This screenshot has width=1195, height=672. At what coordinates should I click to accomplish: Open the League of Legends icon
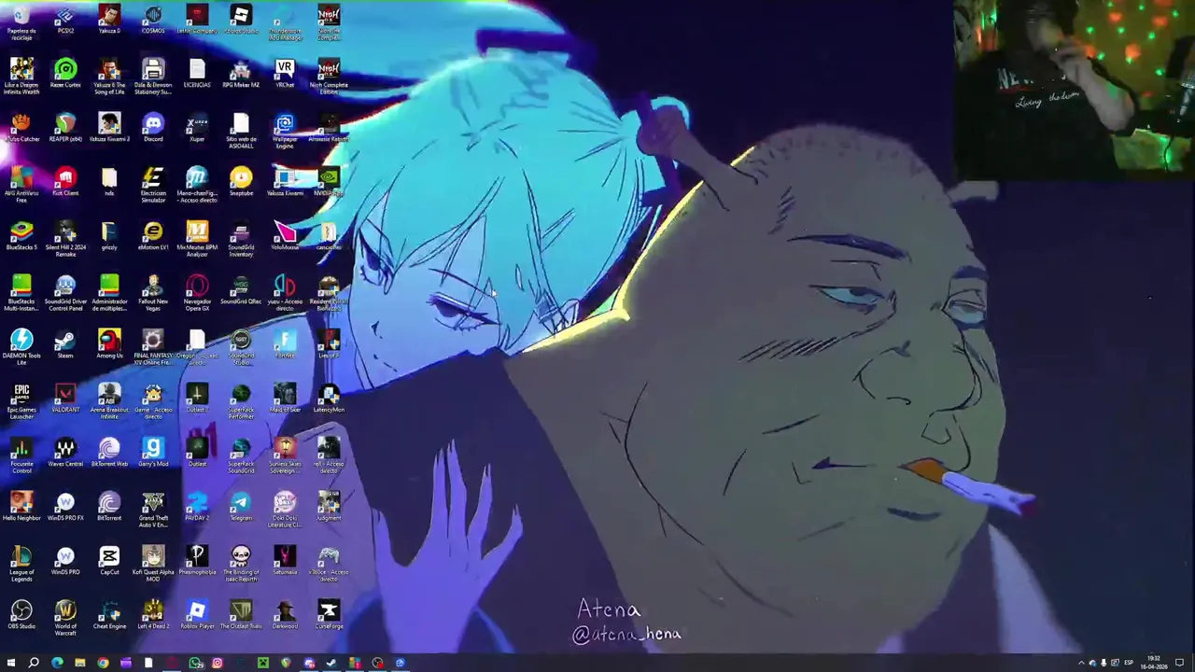(x=21, y=565)
